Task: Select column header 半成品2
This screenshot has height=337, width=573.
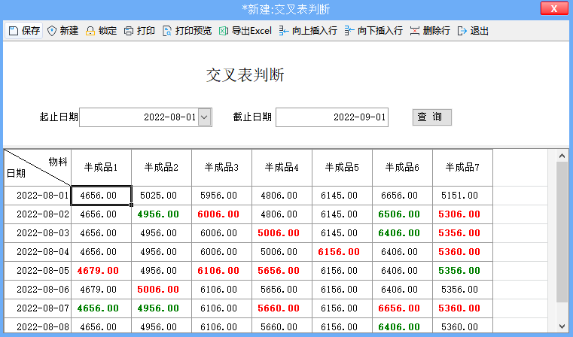Action: click(x=162, y=168)
